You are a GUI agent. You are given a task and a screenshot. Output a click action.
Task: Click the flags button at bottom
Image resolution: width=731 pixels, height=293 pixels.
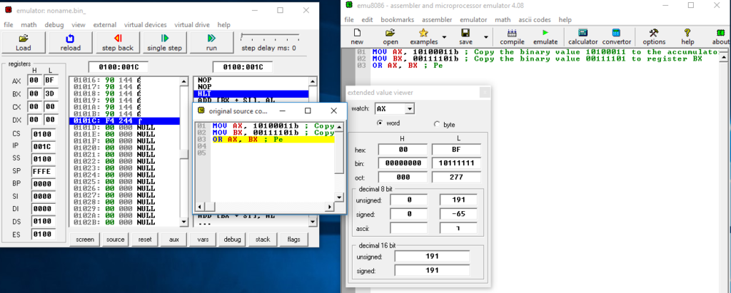click(x=293, y=239)
